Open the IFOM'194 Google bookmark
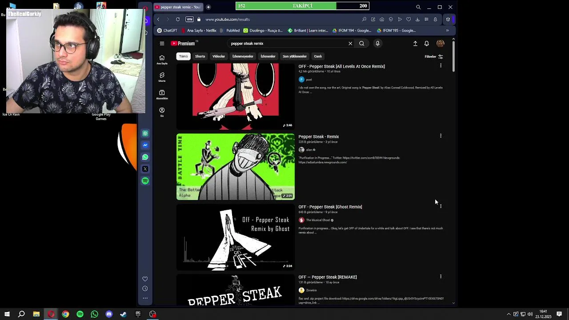Image resolution: width=569 pixels, height=320 pixels. 352,30
